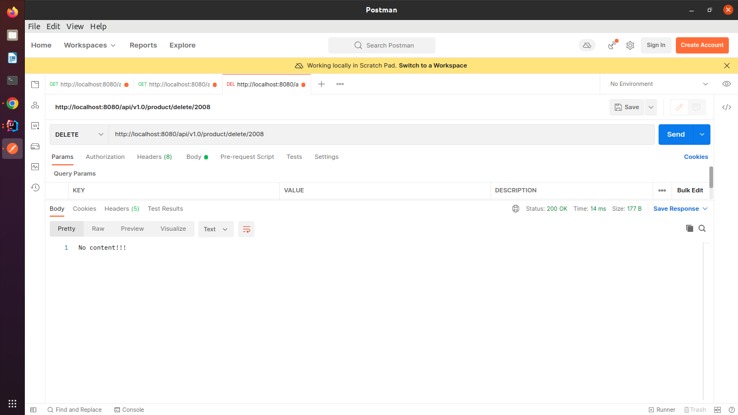
Task: Open Monitors icon in left sidebar
Action: pos(35,166)
